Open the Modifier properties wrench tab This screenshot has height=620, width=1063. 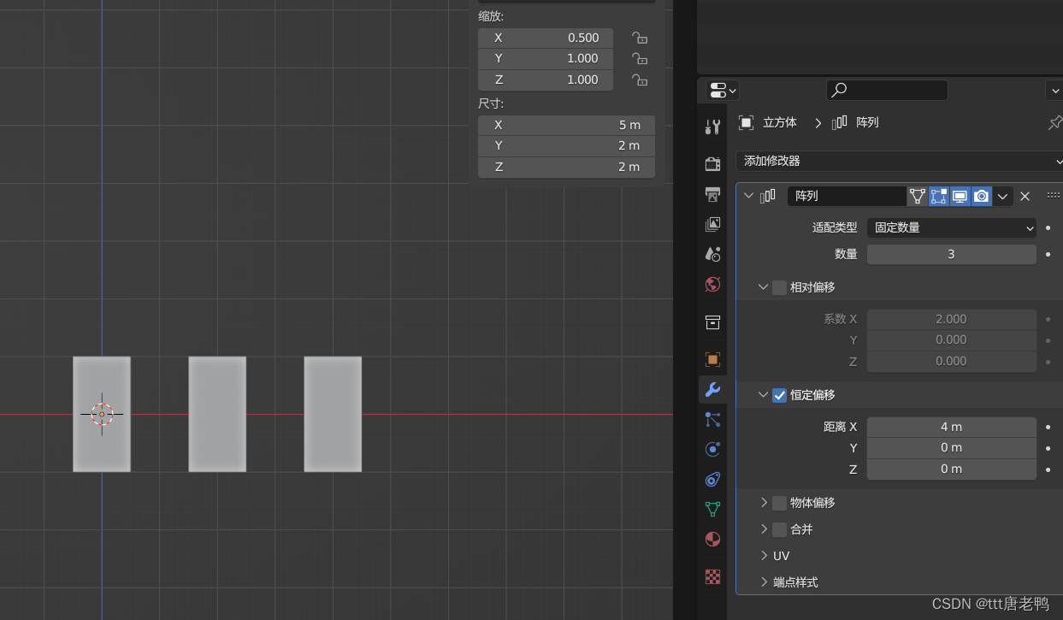click(712, 390)
